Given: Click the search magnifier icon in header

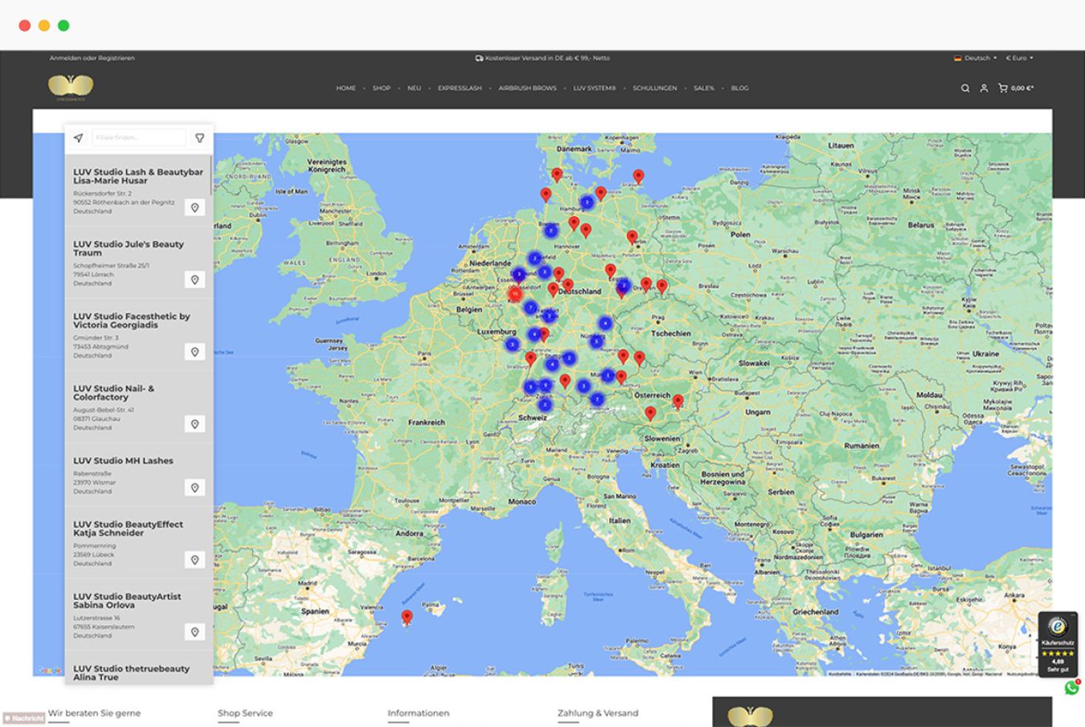Looking at the screenshot, I should [x=965, y=88].
